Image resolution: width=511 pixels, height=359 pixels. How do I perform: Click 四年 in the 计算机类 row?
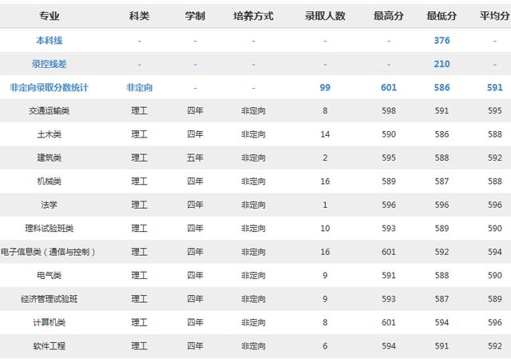click(195, 322)
